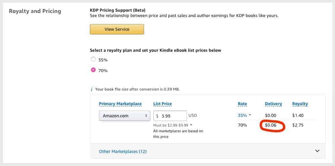The height and width of the screenshot is (166, 335).
Task: Click the 35% rate link
Action: pyautogui.click(x=242, y=116)
